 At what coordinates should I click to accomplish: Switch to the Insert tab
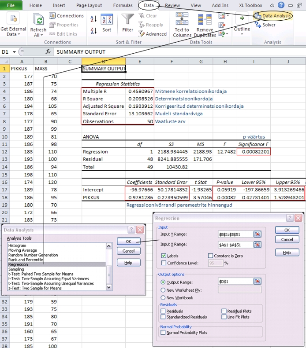pyautogui.click(x=59, y=5)
